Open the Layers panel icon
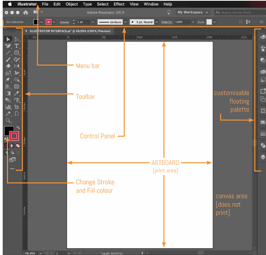The image size is (266, 255). (263, 157)
